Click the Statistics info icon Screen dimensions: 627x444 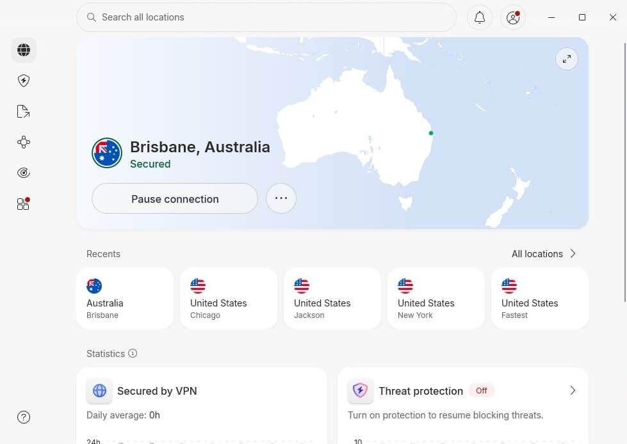point(133,353)
